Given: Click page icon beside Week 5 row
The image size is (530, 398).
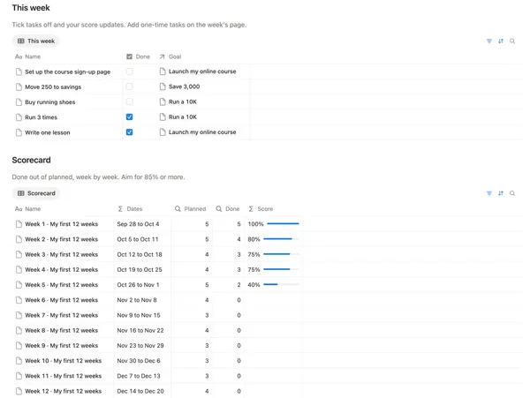Looking at the screenshot, I should click(x=19, y=284).
